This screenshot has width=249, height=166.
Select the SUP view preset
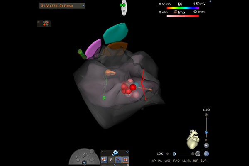pyautogui.click(x=203, y=160)
